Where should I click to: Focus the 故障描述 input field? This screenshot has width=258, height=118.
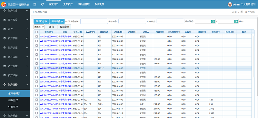point(171,21)
